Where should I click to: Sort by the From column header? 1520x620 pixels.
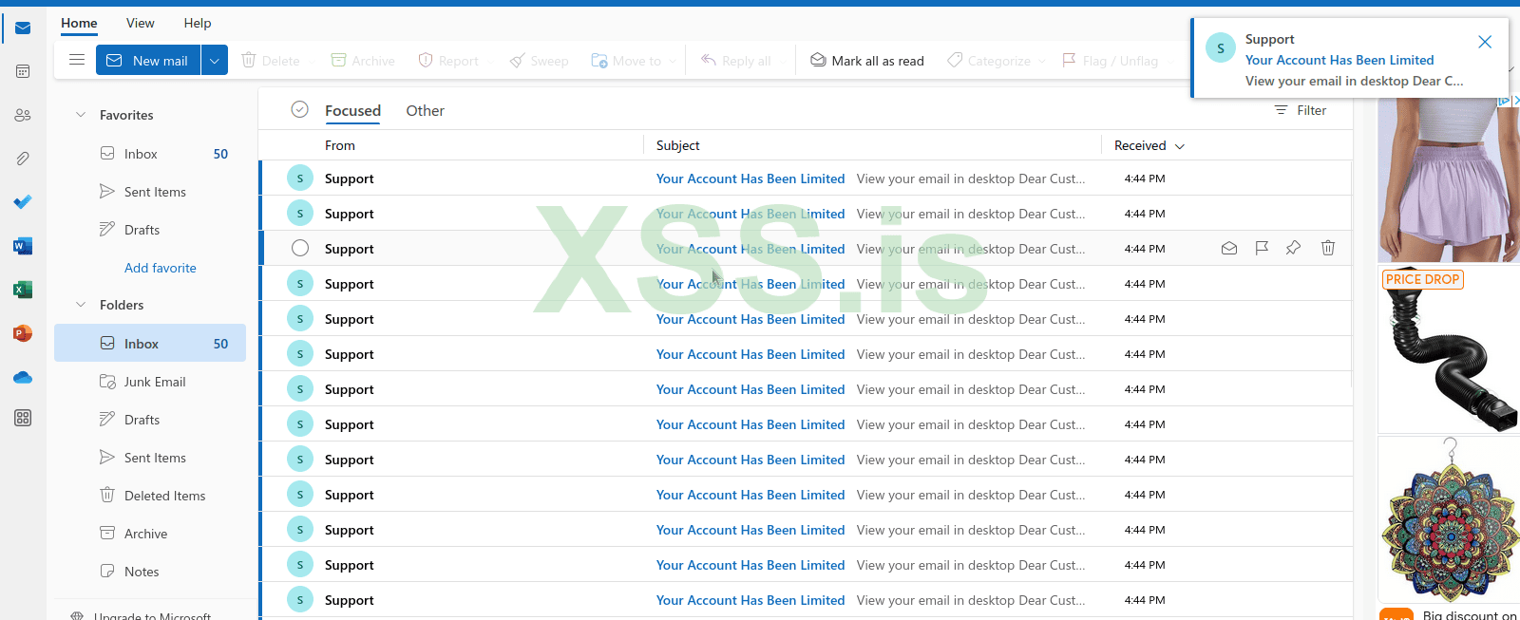pos(340,145)
